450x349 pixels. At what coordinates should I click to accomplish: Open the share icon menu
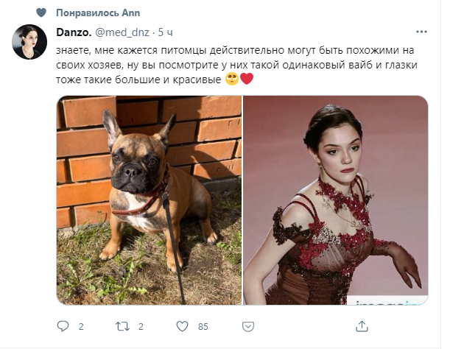362,325
